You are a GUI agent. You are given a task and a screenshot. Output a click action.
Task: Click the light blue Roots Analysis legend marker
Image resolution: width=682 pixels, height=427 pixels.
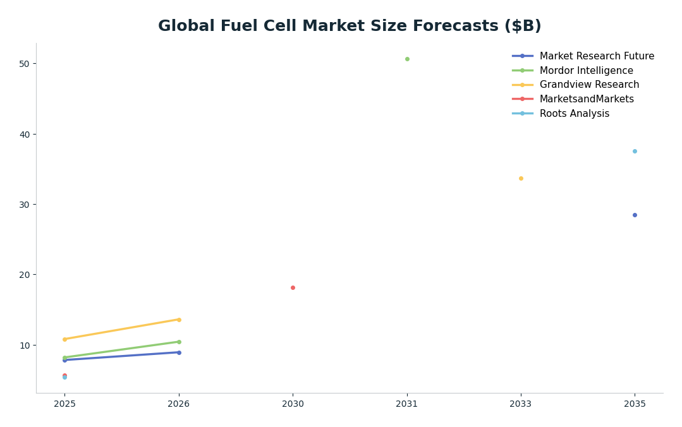pos(522,114)
